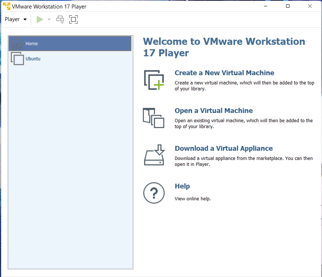Screen dimensions: 322x277
Task: Select the Ubuntu label in the library list
Action: click(x=33, y=59)
